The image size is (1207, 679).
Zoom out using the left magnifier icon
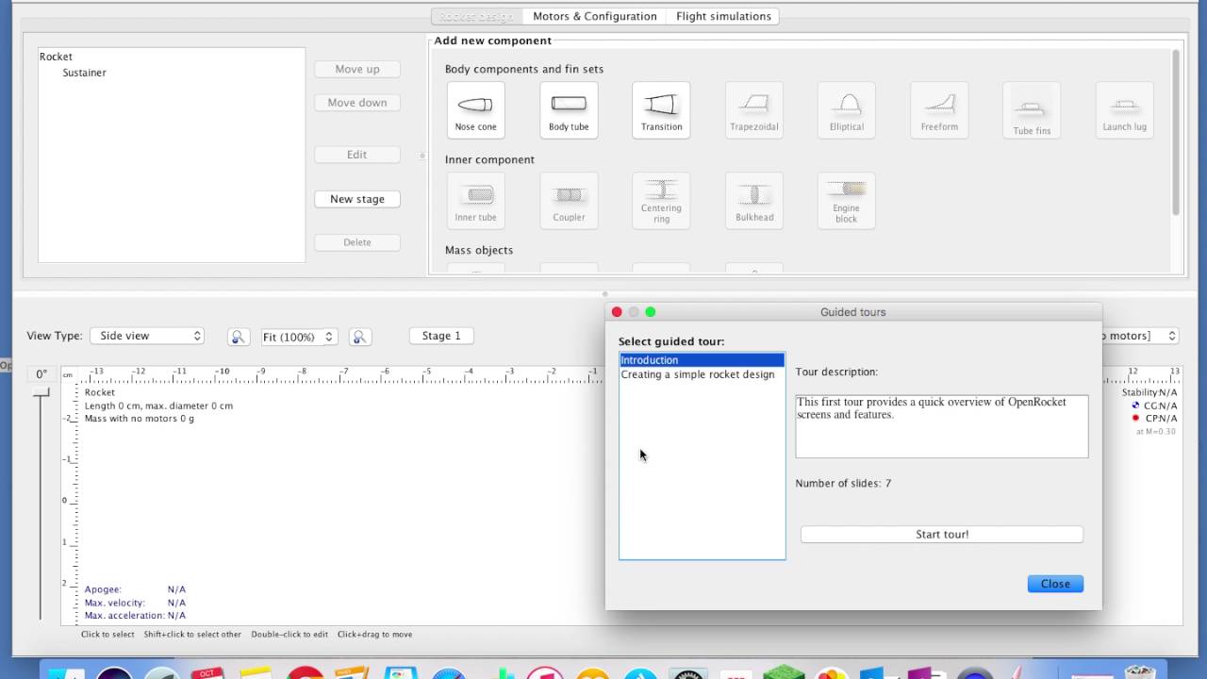239,337
